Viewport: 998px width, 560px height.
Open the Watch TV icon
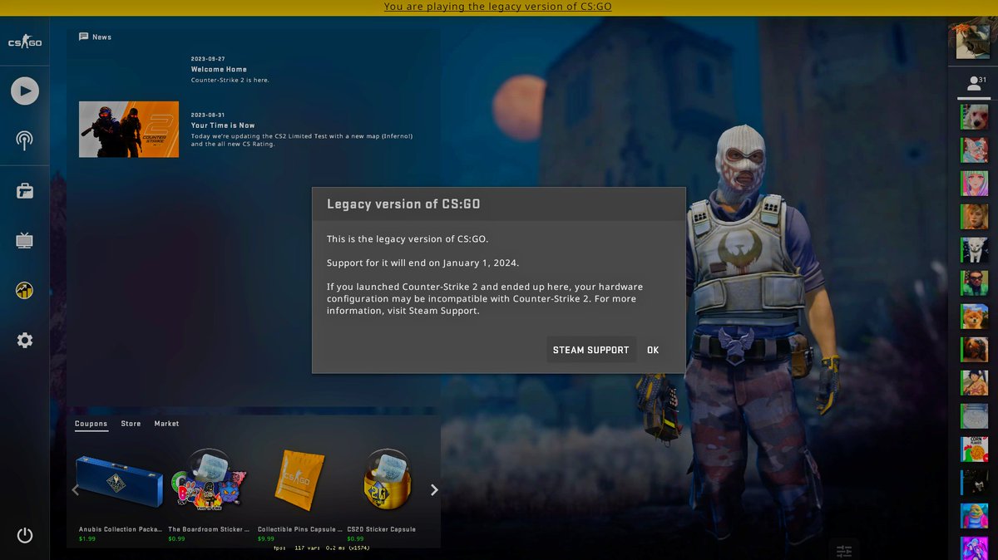[x=25, y=241]
